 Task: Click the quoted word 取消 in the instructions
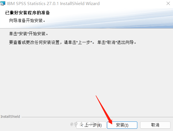pyautogui.click(x=111, y=42)
